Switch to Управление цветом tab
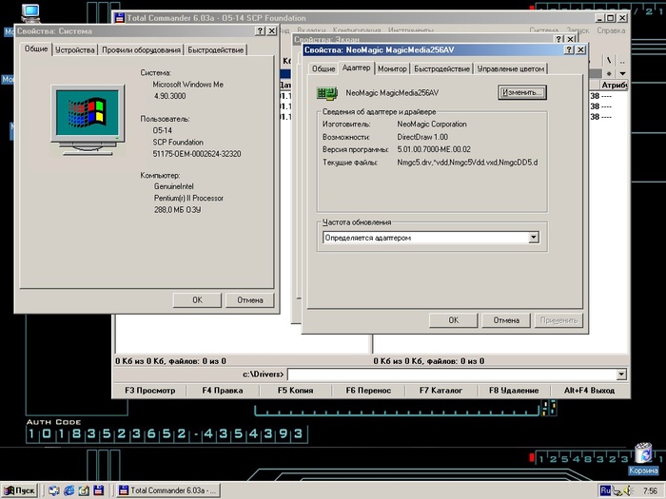This screenshot has height=499, width=666. [511, 68]
